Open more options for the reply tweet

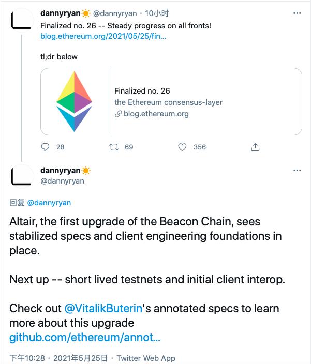pos(297,171)
